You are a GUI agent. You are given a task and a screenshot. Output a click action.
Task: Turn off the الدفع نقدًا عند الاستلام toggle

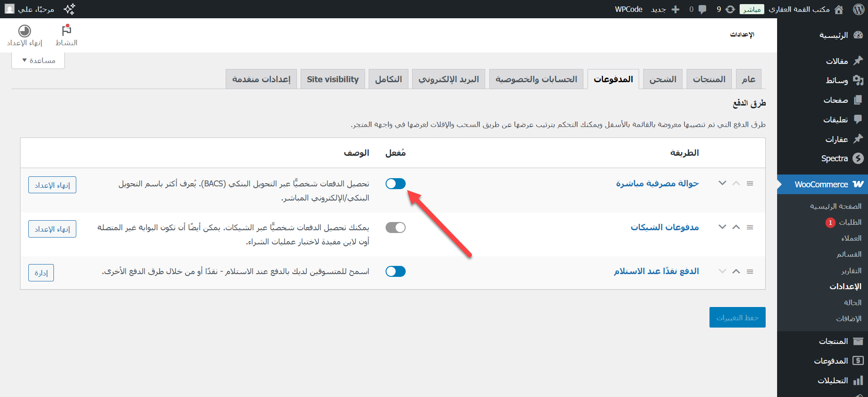tap(395, 271)
